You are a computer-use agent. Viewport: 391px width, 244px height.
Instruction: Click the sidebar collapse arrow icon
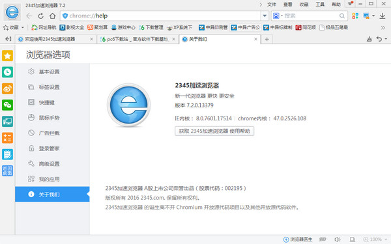[8, 39]
